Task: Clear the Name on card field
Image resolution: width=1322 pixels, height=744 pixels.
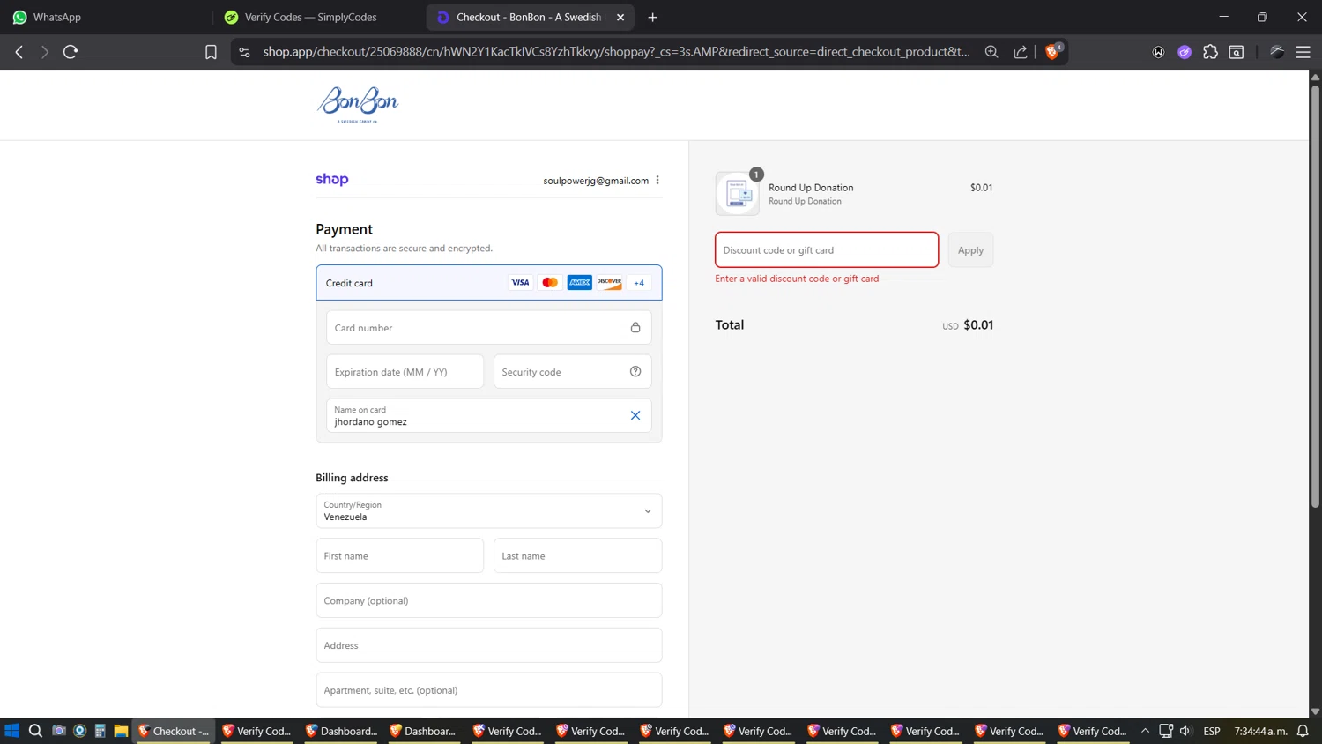Action: click(635, 415)
